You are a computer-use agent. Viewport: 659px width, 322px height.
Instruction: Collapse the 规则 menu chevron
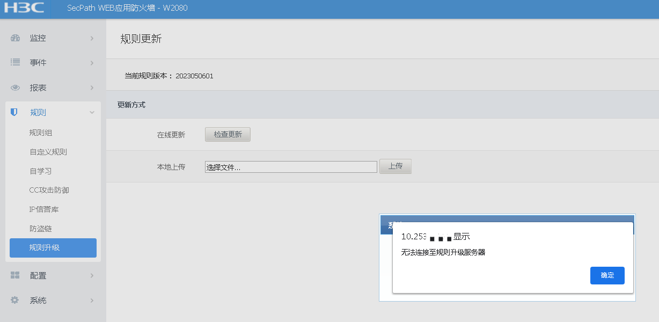[x=92, y=113]
